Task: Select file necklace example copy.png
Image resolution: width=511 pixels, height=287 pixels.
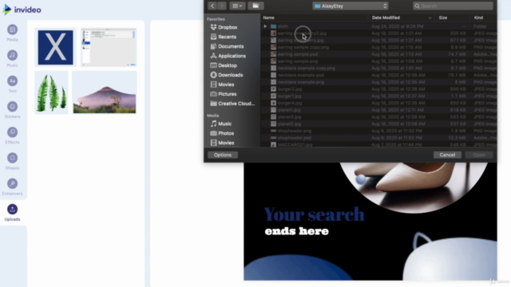Action: 379,68
